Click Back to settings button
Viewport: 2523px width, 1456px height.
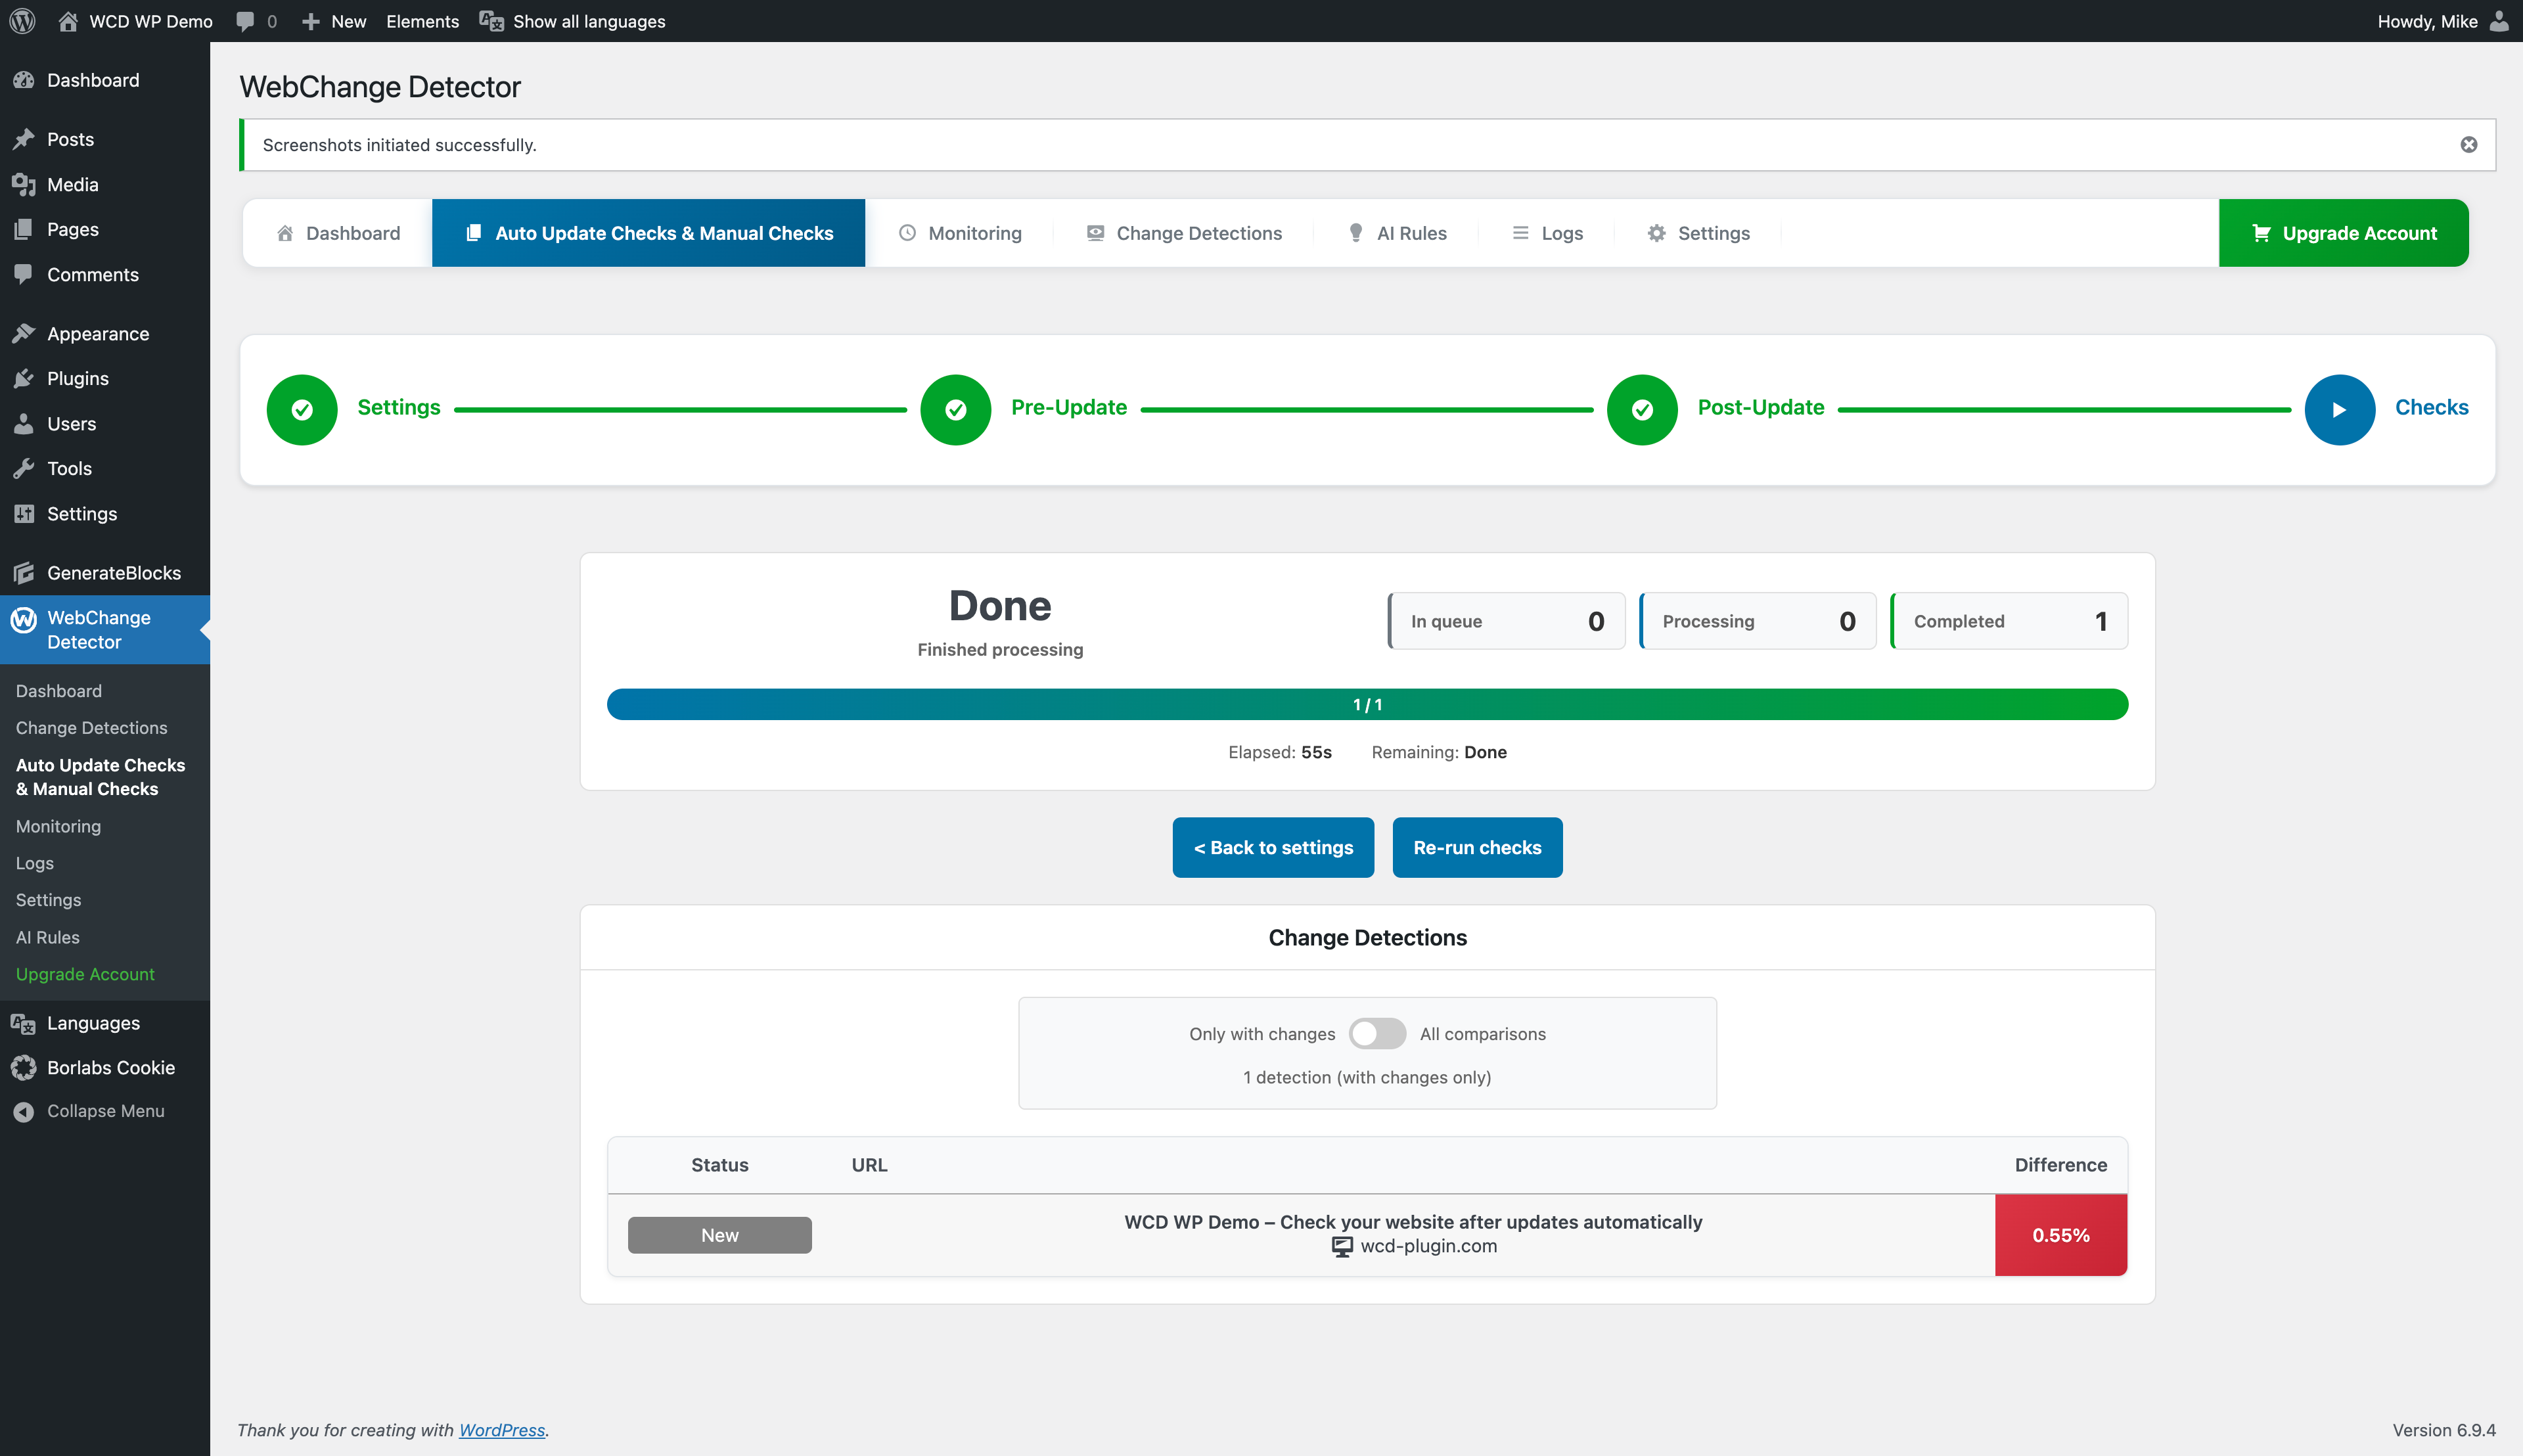coord(1273,848)
